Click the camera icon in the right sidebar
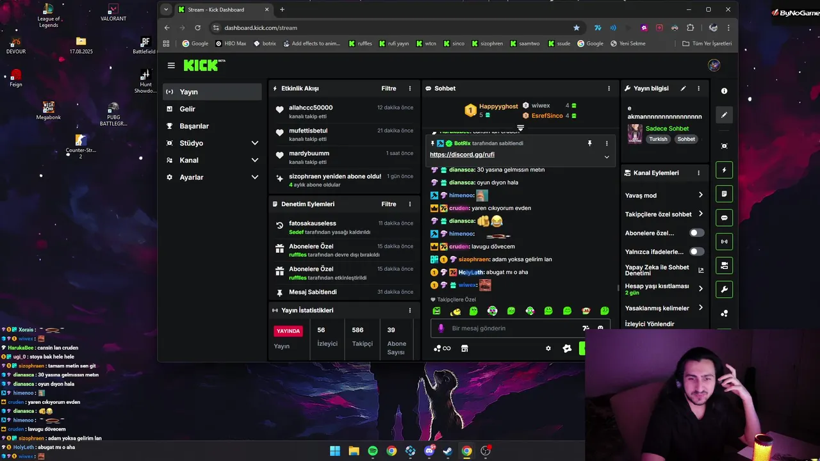The height and width of the screenshot is (461, 820). (724, 266)
